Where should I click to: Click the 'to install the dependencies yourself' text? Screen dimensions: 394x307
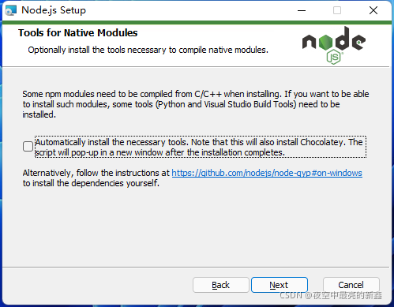(91, 183)
